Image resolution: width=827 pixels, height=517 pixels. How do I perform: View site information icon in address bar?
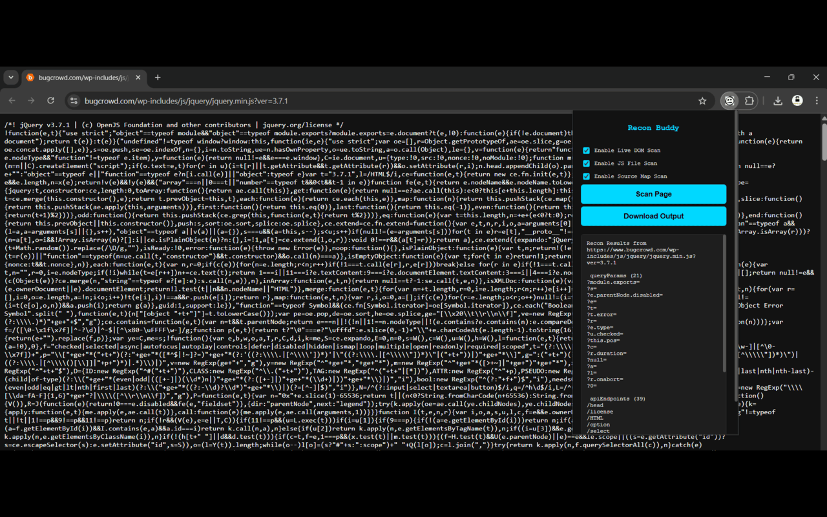point(74,101)
